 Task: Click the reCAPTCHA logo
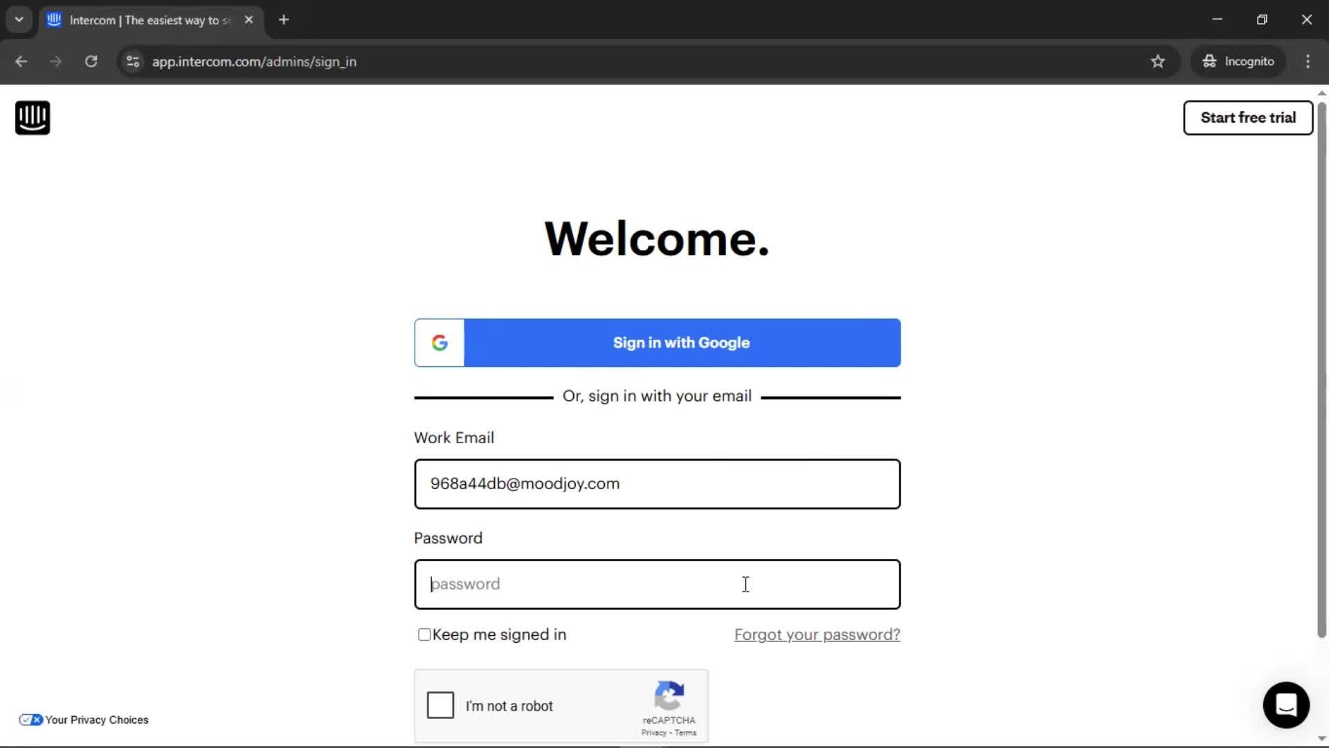669,695
